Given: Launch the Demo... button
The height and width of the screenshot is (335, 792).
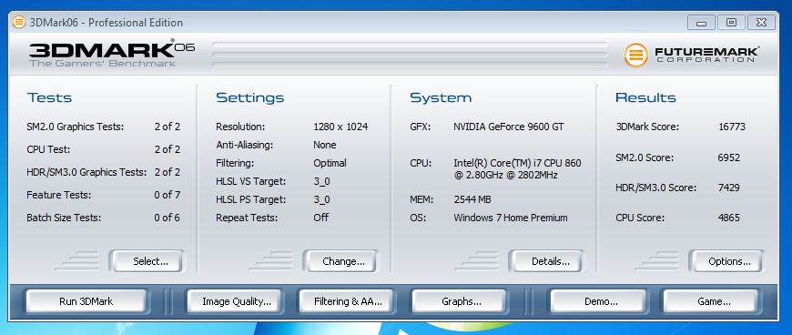Looking at the screenshot, I should 598,301.
